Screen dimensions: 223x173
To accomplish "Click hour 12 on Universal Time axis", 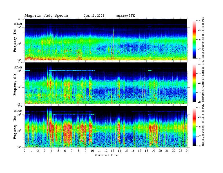I will click(106, 151).
